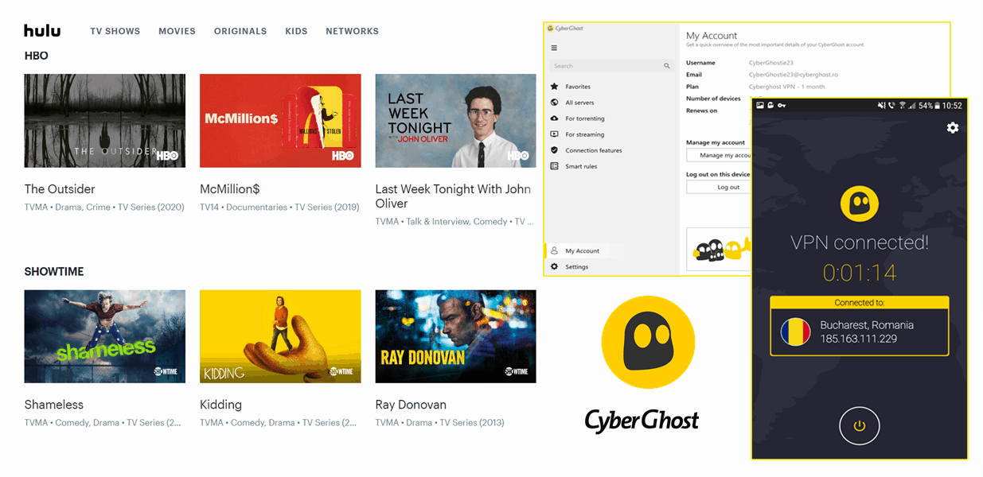Select 'For torrenting' label
983x477 pixels.
pyautogui.click(x=585, y=118)
